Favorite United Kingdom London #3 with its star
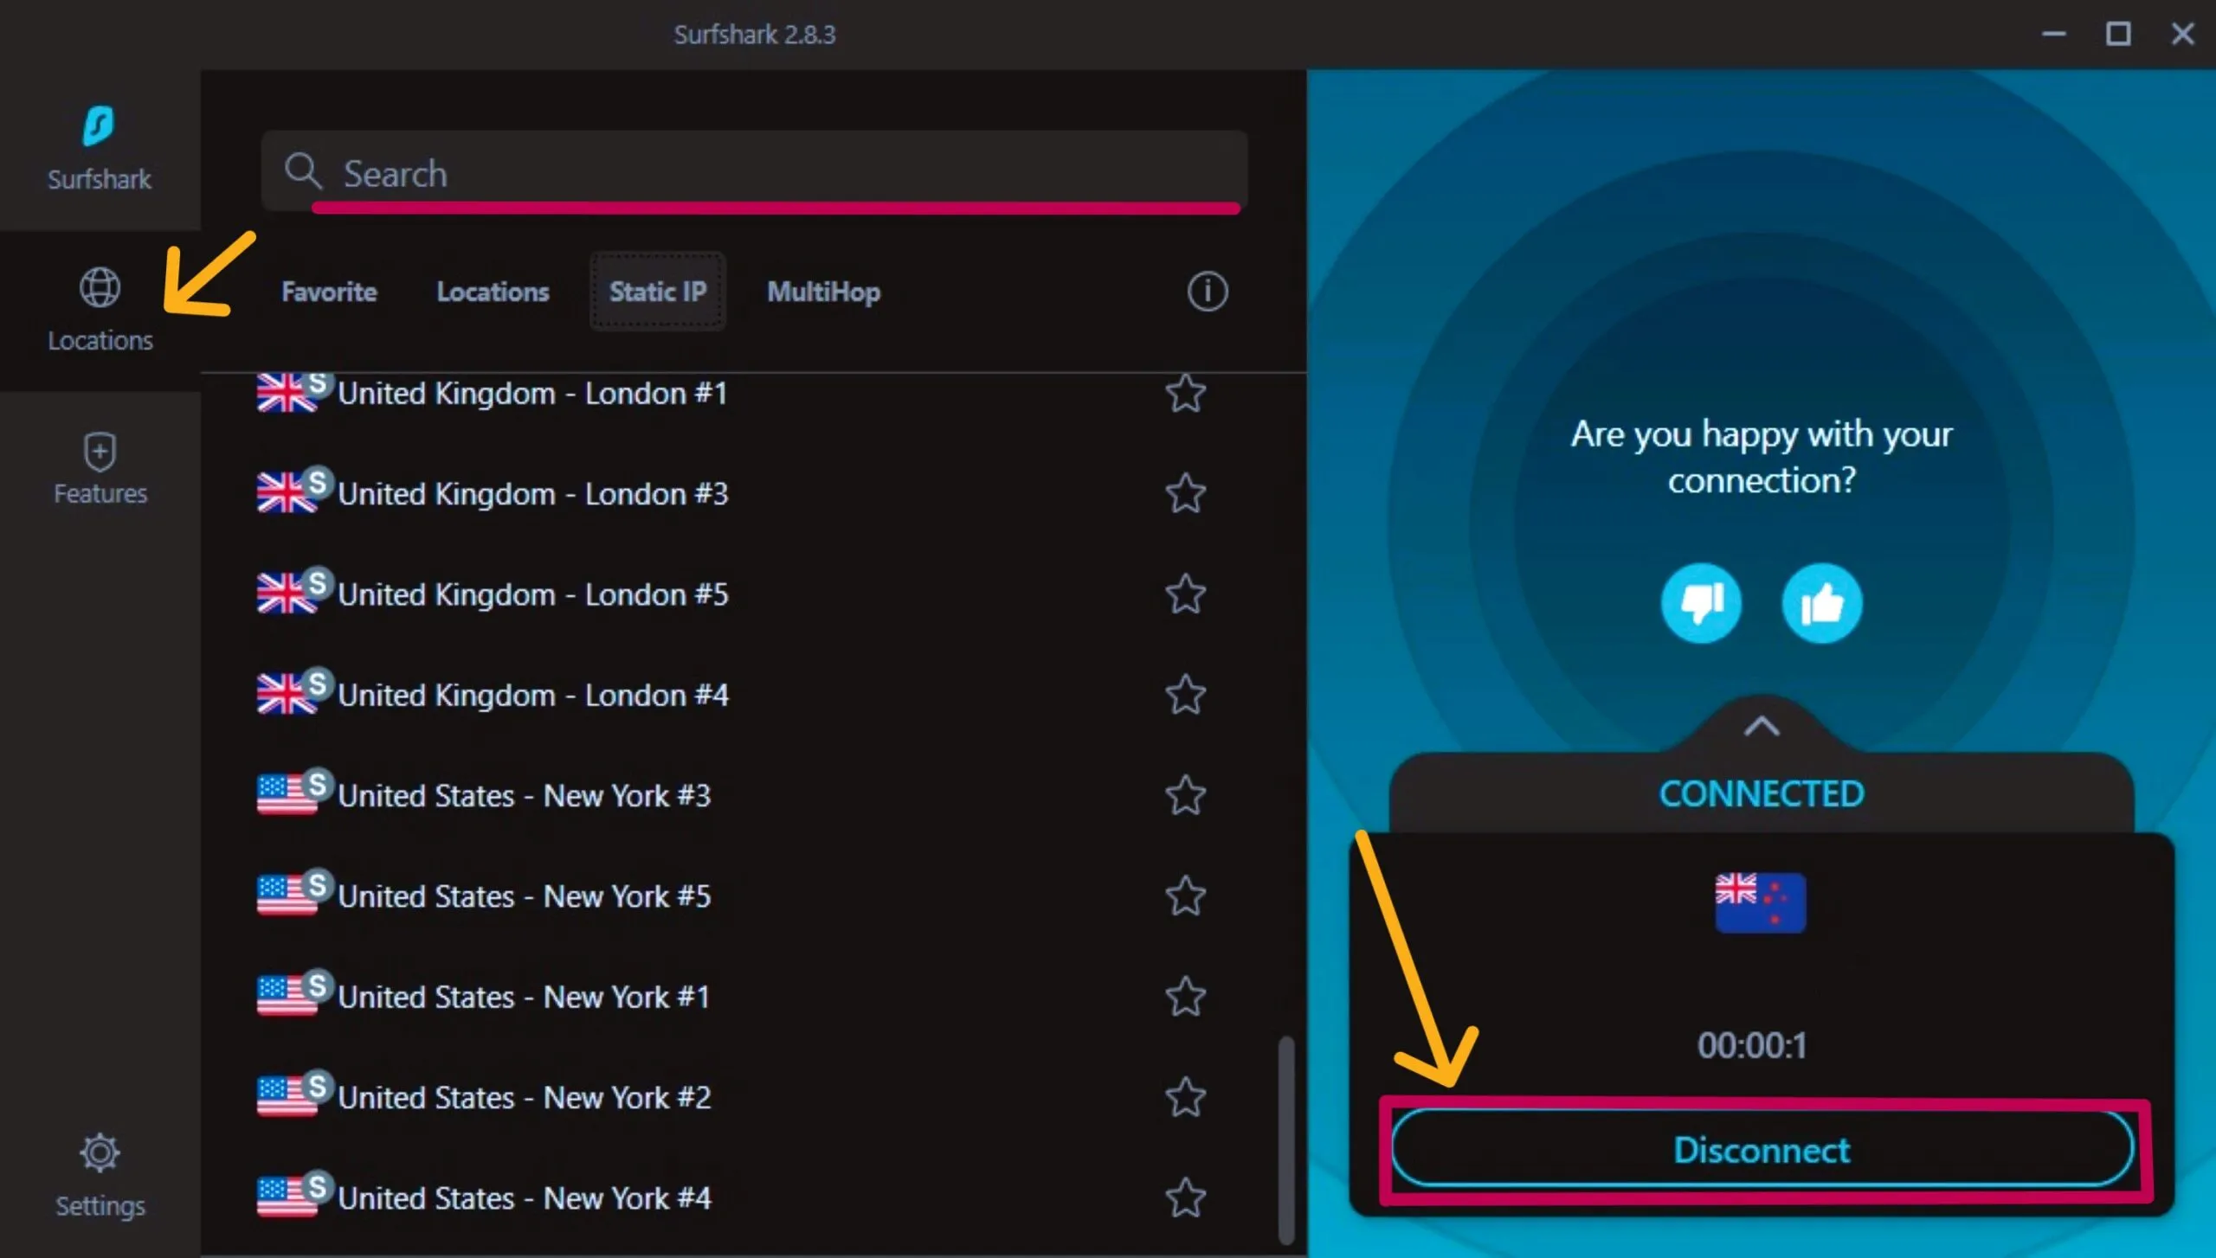Screen dimensions: 2216x1258 [x=1185, y=494]
